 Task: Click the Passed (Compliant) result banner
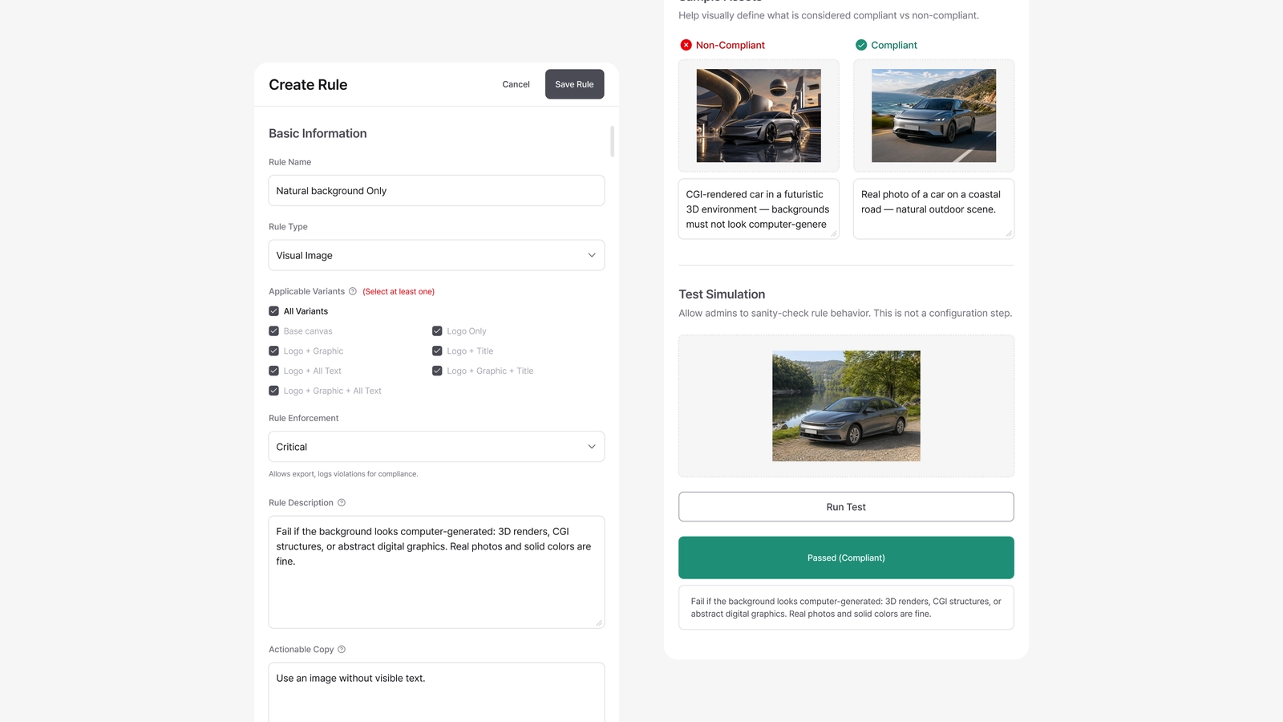tap(846, 558)
